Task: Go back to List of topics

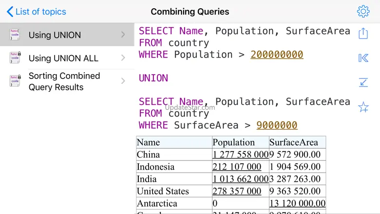Action: pos(37,12)
